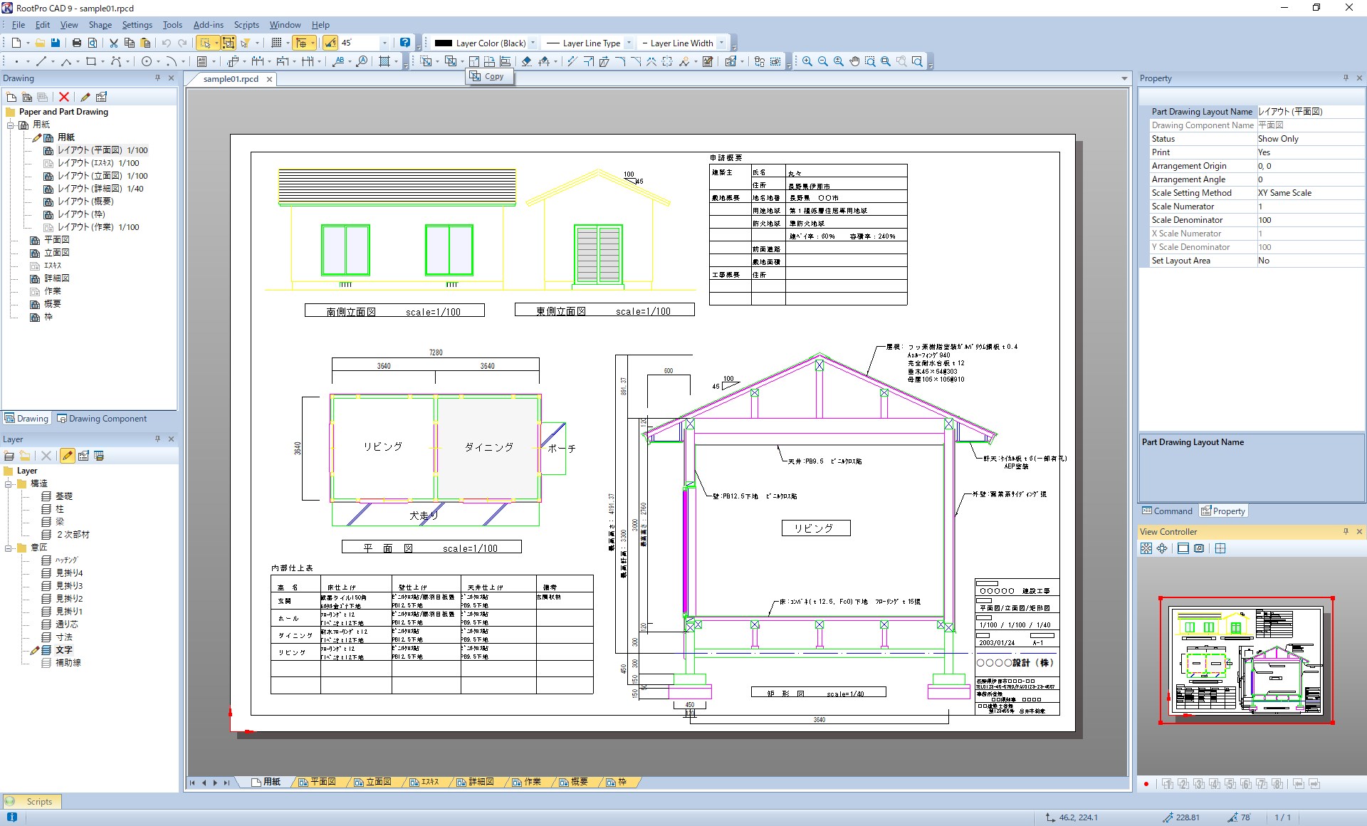The height and width of the screenshot is (826, 1367).
Task: Toggle the rectangular selection mode button
Action: coord(205,43)
